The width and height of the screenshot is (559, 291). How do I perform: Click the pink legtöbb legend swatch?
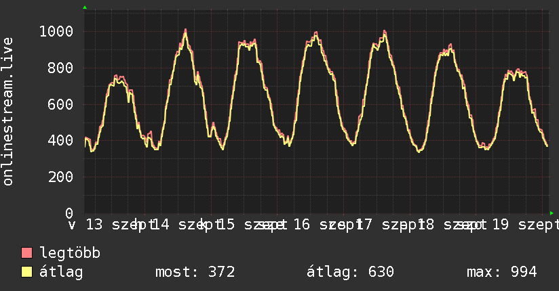(x=26, y=253)
